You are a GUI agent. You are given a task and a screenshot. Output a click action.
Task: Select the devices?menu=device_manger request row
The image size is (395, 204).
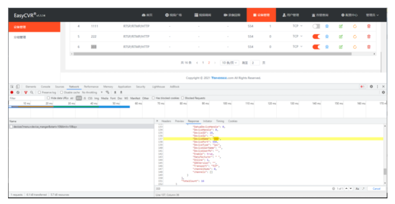tap(81, 127)
